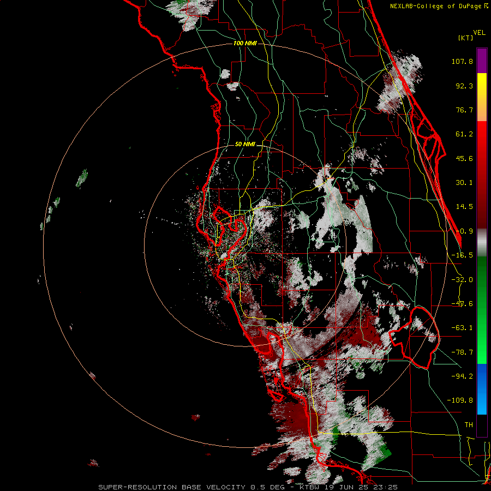Click the purple segment of the color bar
This screenshot has width=491, height=491.
pos(482,61)
